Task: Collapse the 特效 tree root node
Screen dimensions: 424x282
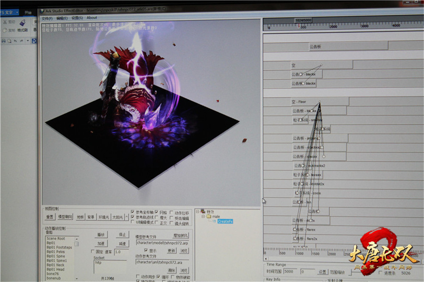Action: (198, 212)
